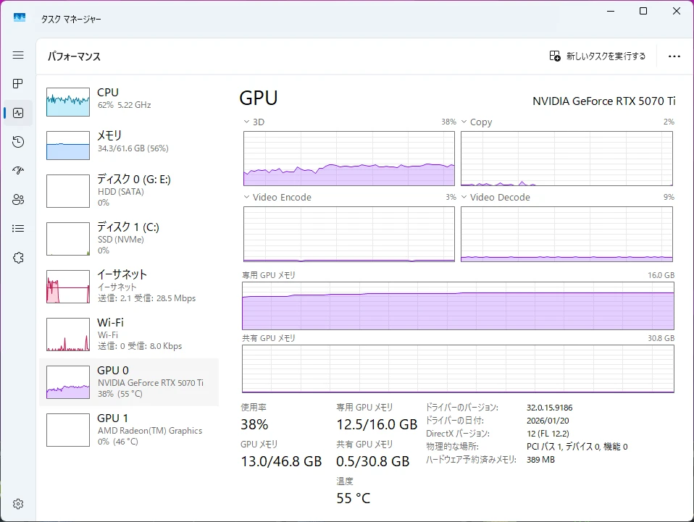Open the App history page icon
This screenshot has height=522, width=694.
coord(18,142)
